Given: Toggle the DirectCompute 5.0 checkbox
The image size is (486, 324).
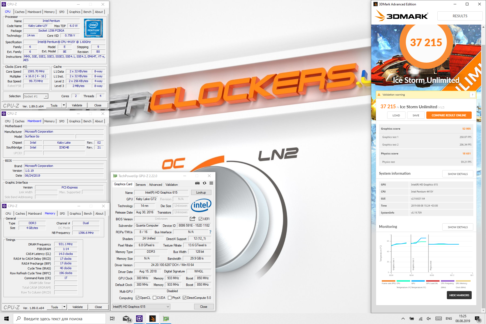Looking at the screenshot, I should [x=184, y=298].
